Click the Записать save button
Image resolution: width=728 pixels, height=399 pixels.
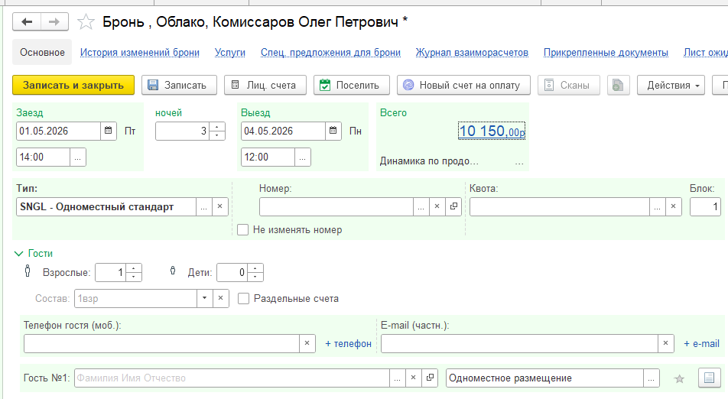point(179,86)
